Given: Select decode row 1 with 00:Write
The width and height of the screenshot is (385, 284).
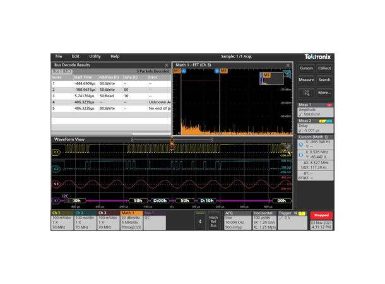Looking at the screenshot, I should point(111,83).
